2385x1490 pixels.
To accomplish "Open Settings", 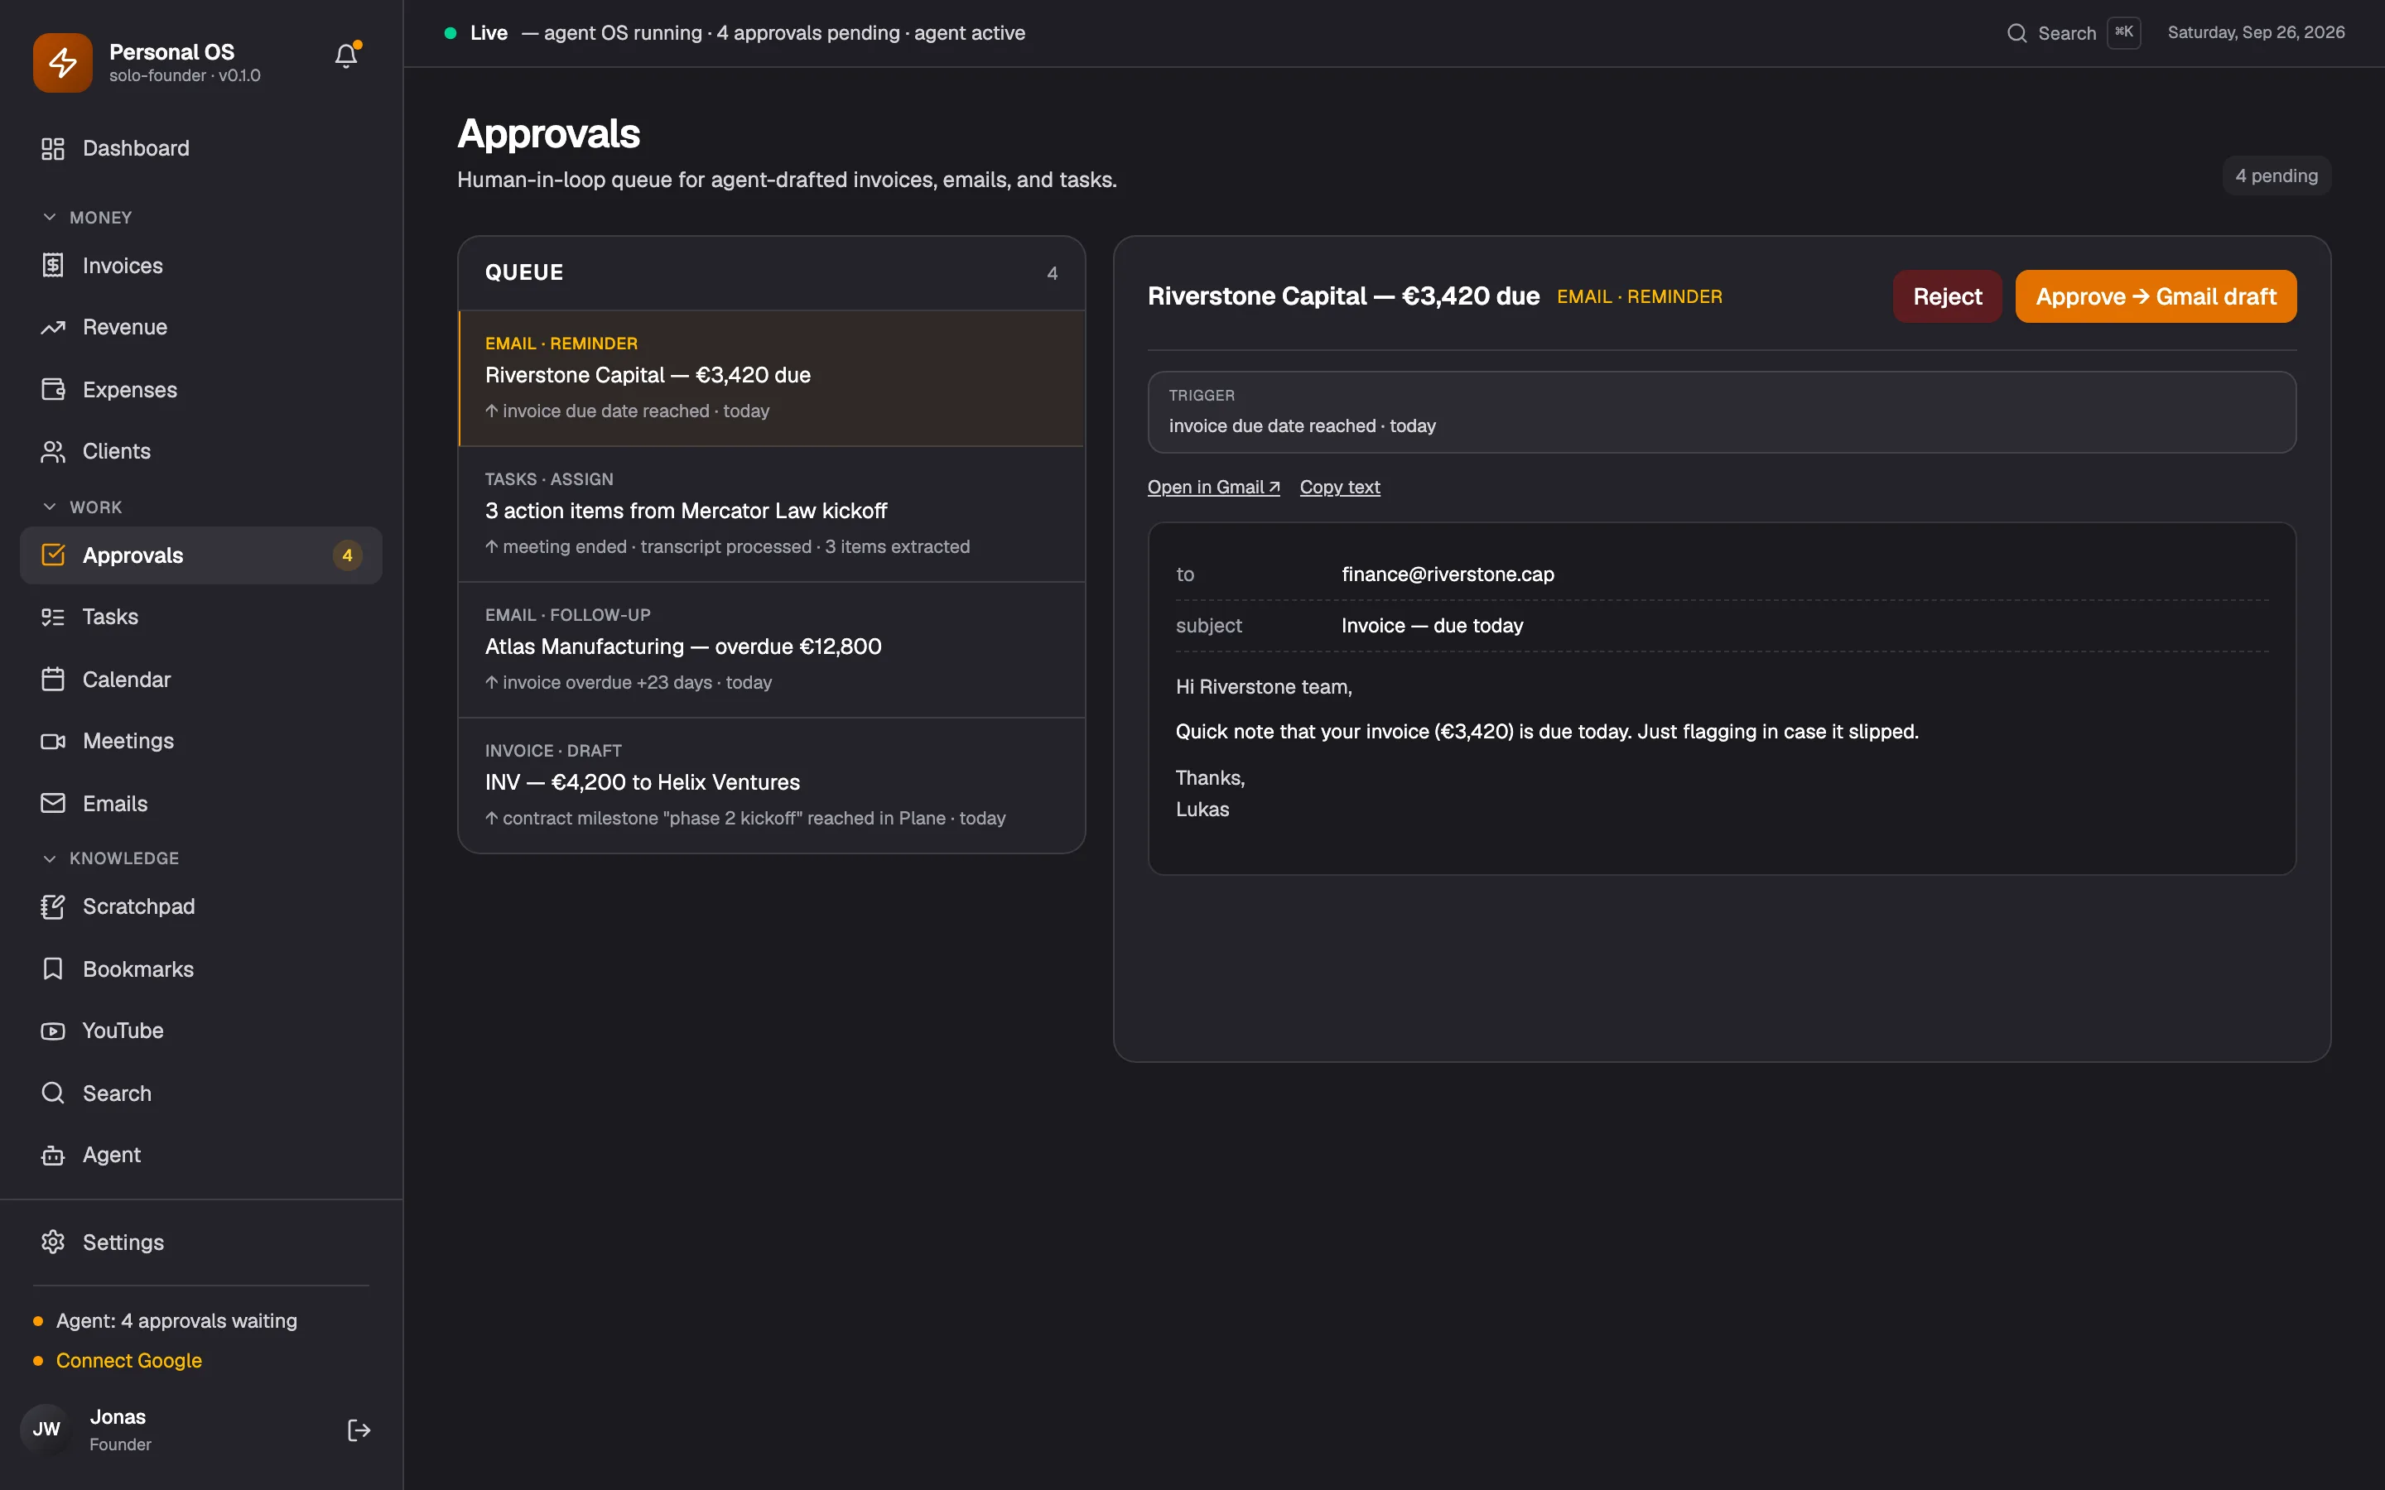I will coord(201,1242).
